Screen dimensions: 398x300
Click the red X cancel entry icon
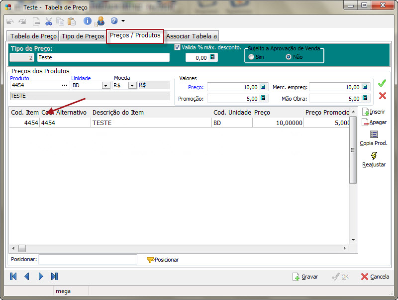click(x=382, y=96)
